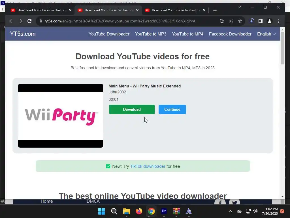
Task: Click the green Download button
Action: (x=132, y=109)
